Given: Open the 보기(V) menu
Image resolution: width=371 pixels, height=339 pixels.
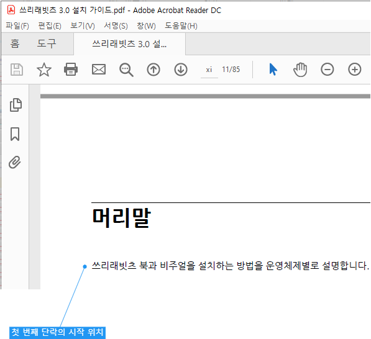Looking at the screenshot, I should (83, 25).
